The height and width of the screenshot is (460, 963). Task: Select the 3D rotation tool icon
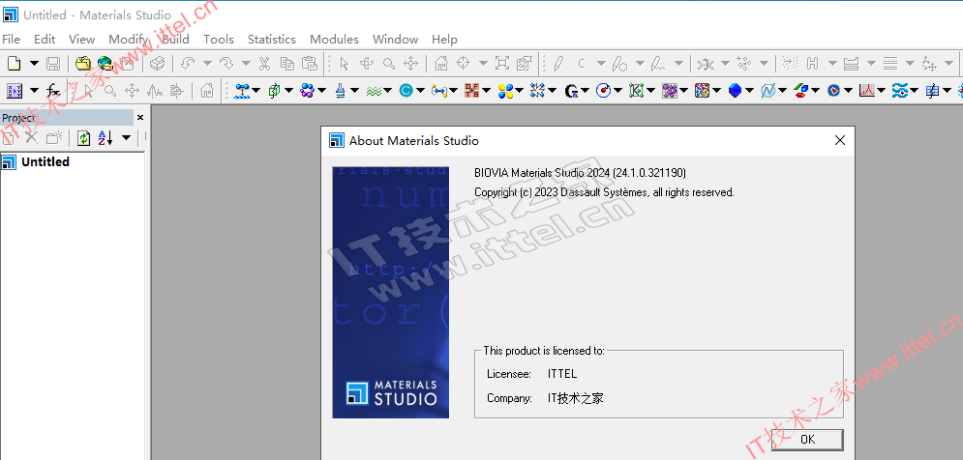point(367,63)
